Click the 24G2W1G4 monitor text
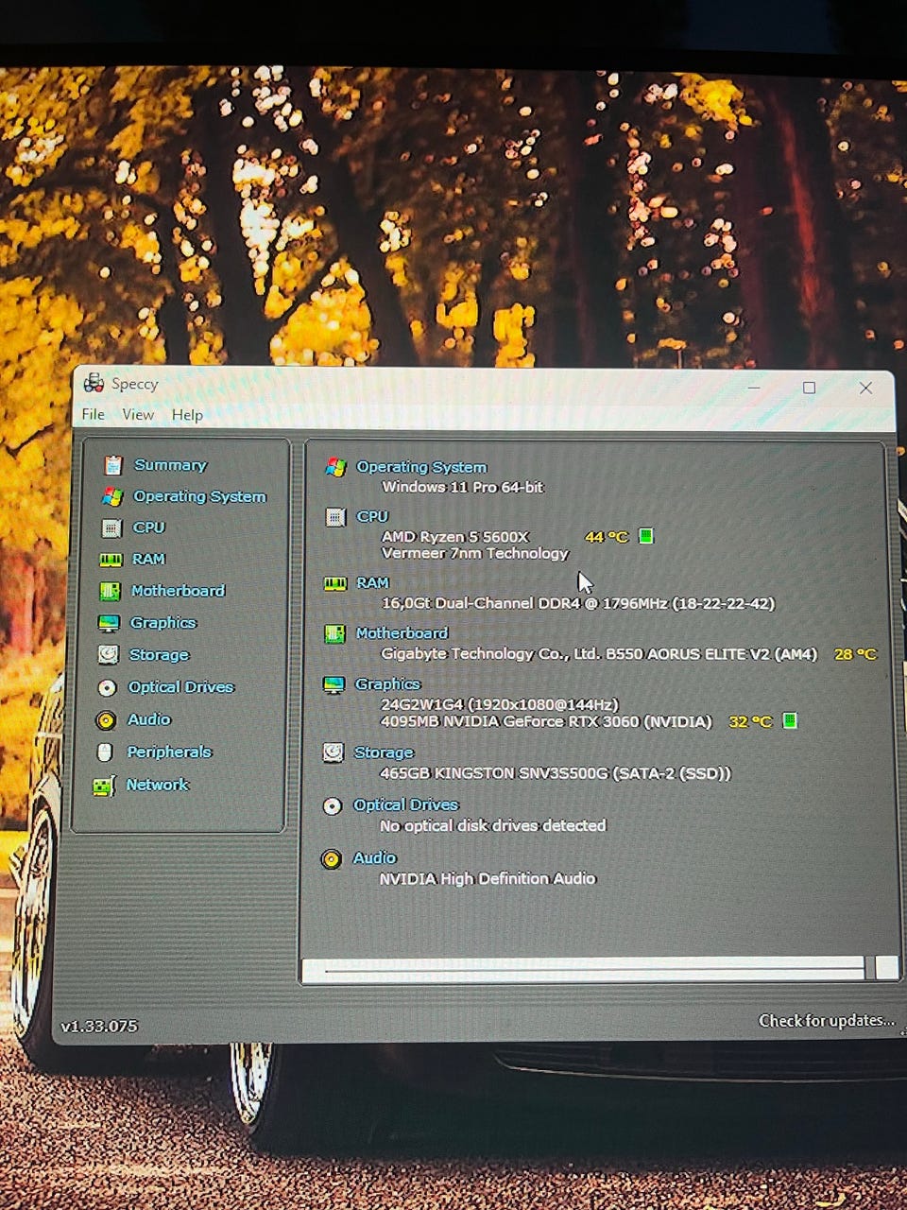This screenshot has width=907, height=1210. pos(500,704)
